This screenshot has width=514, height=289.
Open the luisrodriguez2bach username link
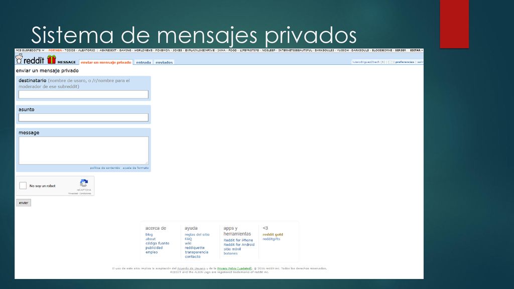coord(366,62)
